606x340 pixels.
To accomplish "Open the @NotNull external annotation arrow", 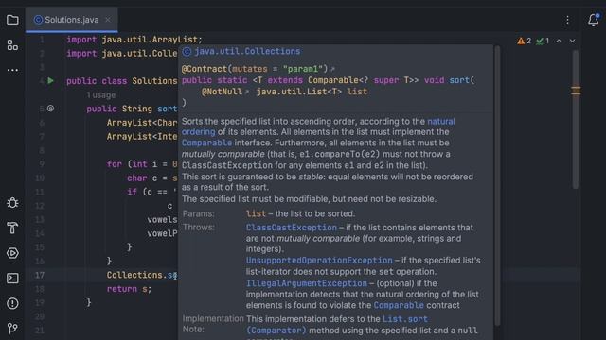I will pos(247,92).
